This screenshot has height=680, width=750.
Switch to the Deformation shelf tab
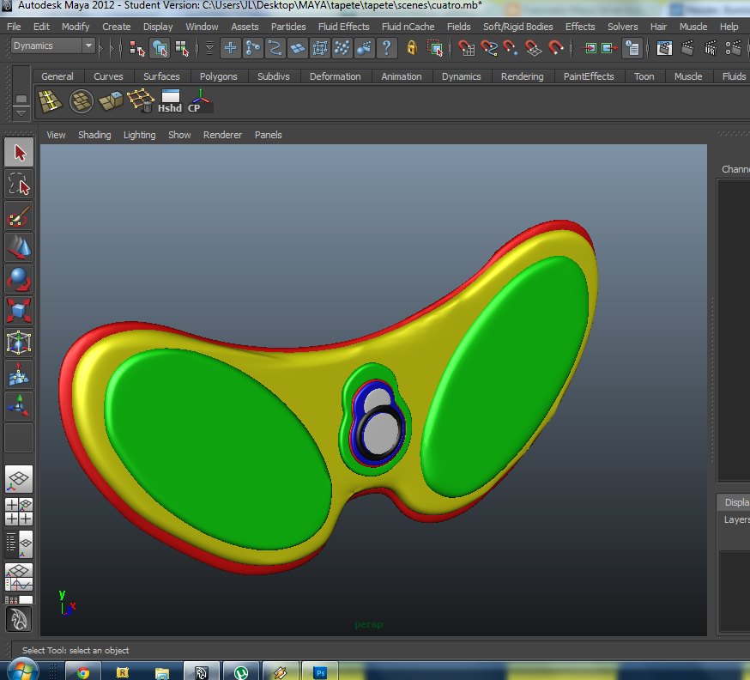pyautogui.click(x=335, y=76)
